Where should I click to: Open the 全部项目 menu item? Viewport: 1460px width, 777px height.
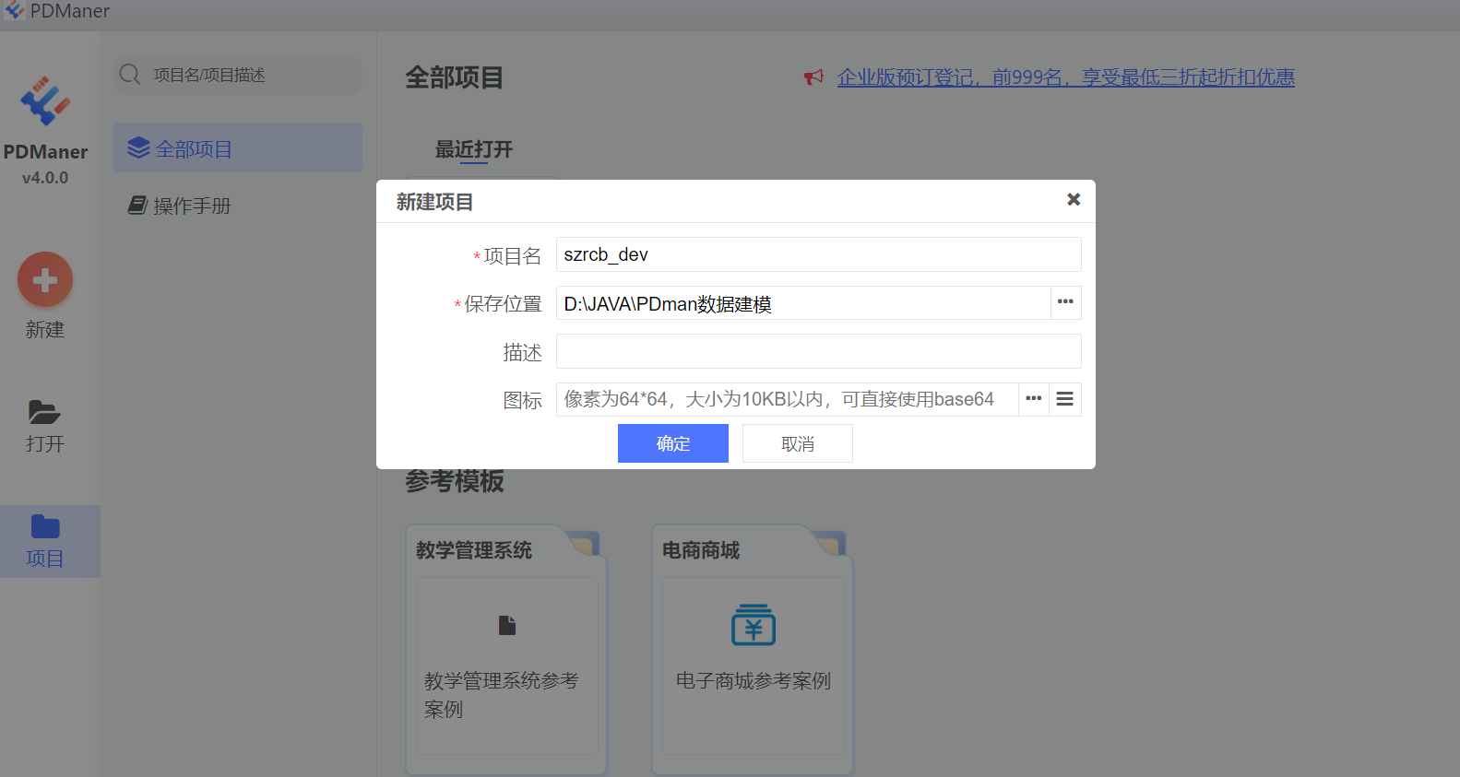pyautogui.click(x=238, y=147)
